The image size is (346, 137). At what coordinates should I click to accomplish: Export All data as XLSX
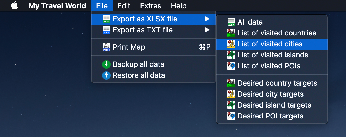pyautogui.click(x=272, y=22)
